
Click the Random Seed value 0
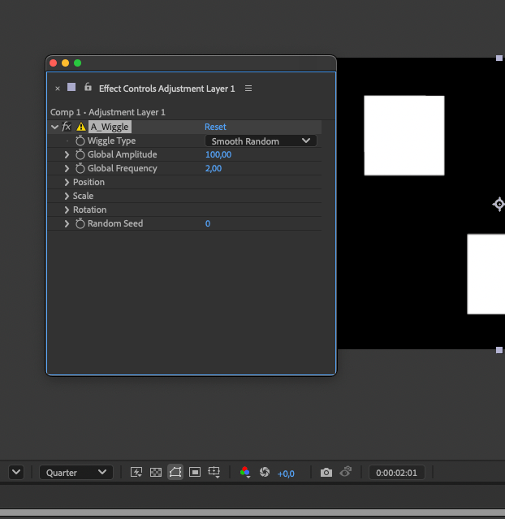click(208, 223)
